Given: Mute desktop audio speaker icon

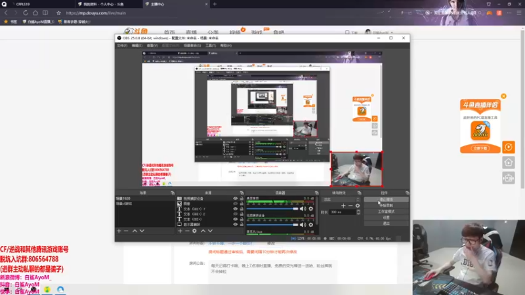Looking at the screenshot, I should click(303, 208).
